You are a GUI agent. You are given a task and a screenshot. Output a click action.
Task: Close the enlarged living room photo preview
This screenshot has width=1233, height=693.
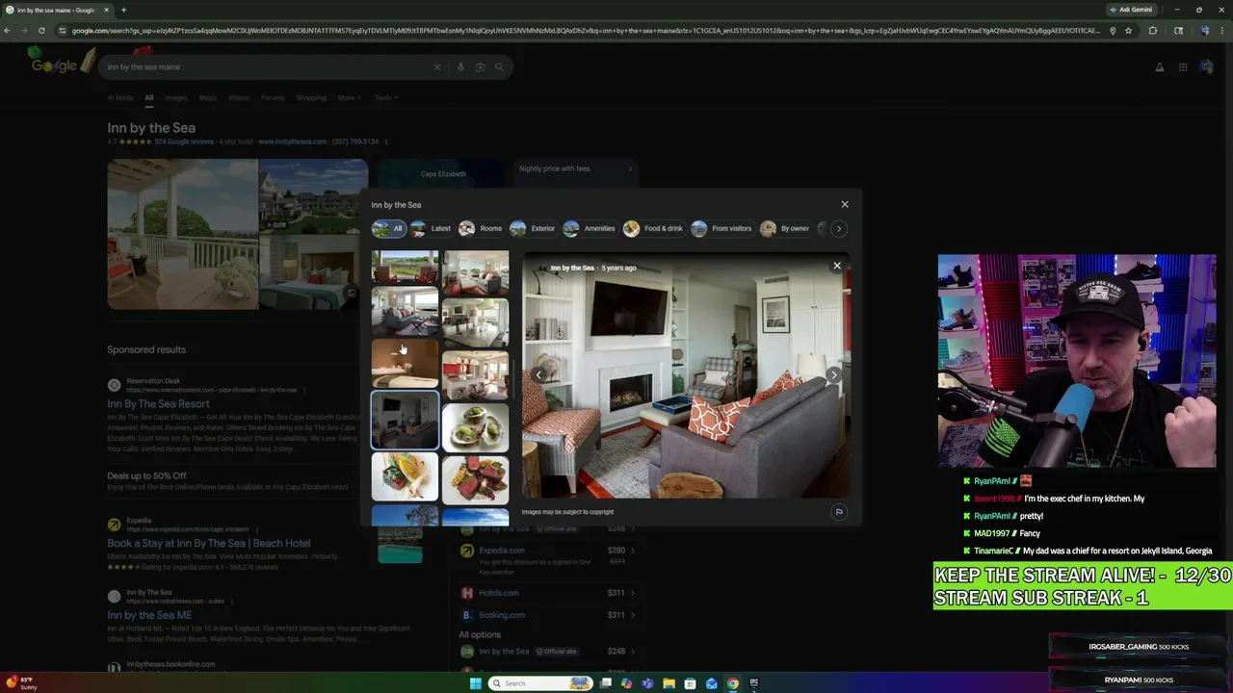[x=837, y=266]
